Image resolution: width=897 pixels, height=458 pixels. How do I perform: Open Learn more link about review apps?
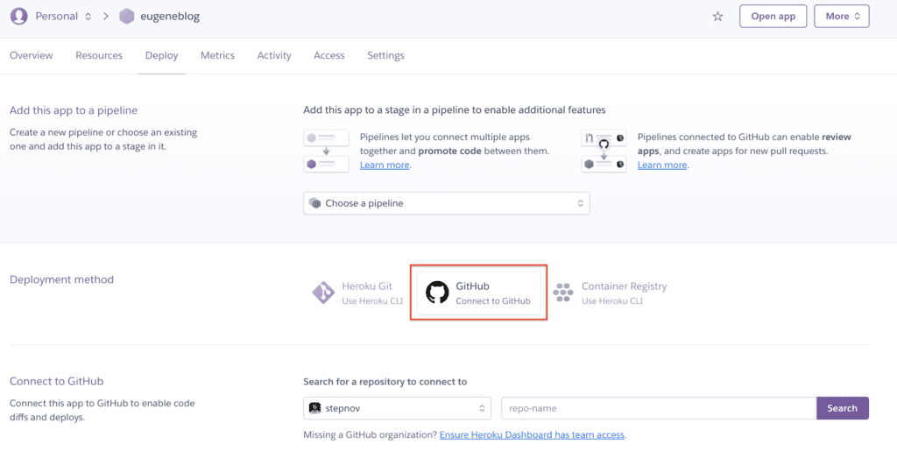(x=662, y=166)
